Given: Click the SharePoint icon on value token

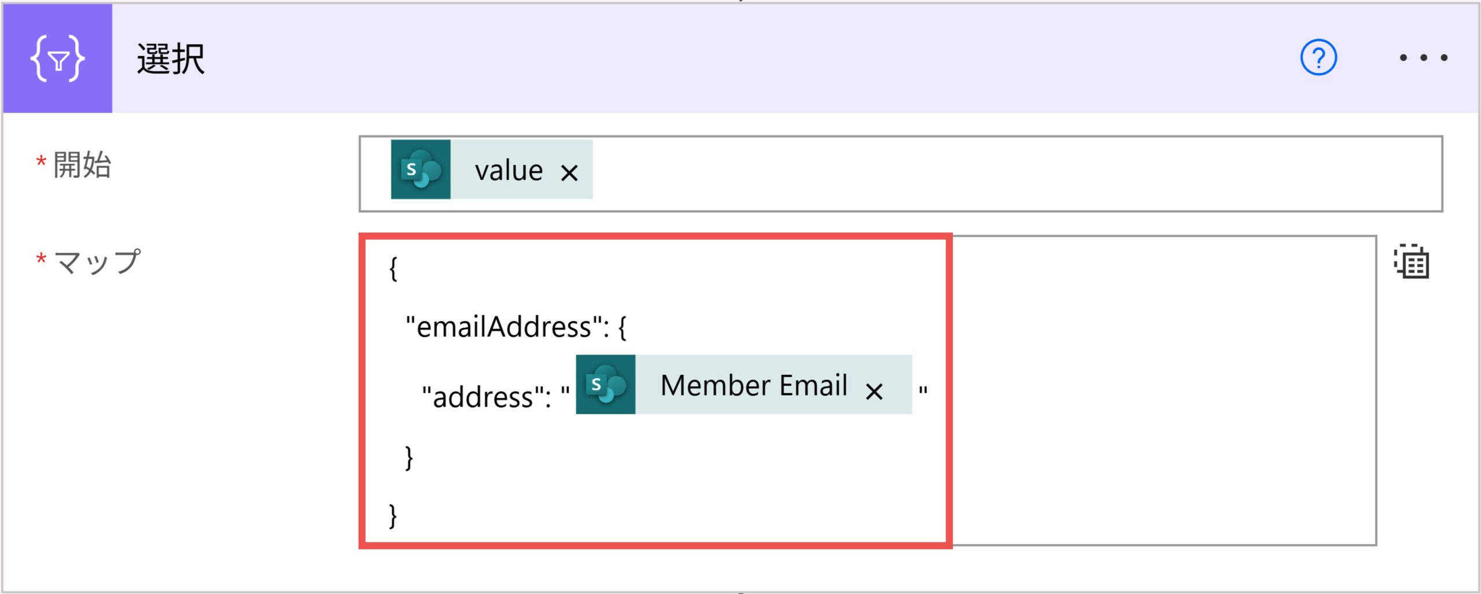Looking at the screenshot, I should 421,169.
